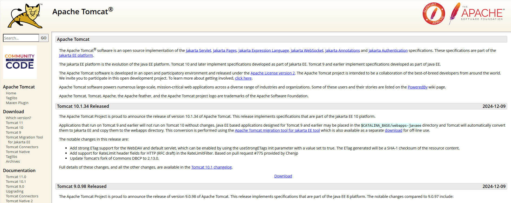Follow the Jakarta Expression Language link
The width and height of the screenshot is (511, 203).
pyautogui.click(x=264, y=50)
